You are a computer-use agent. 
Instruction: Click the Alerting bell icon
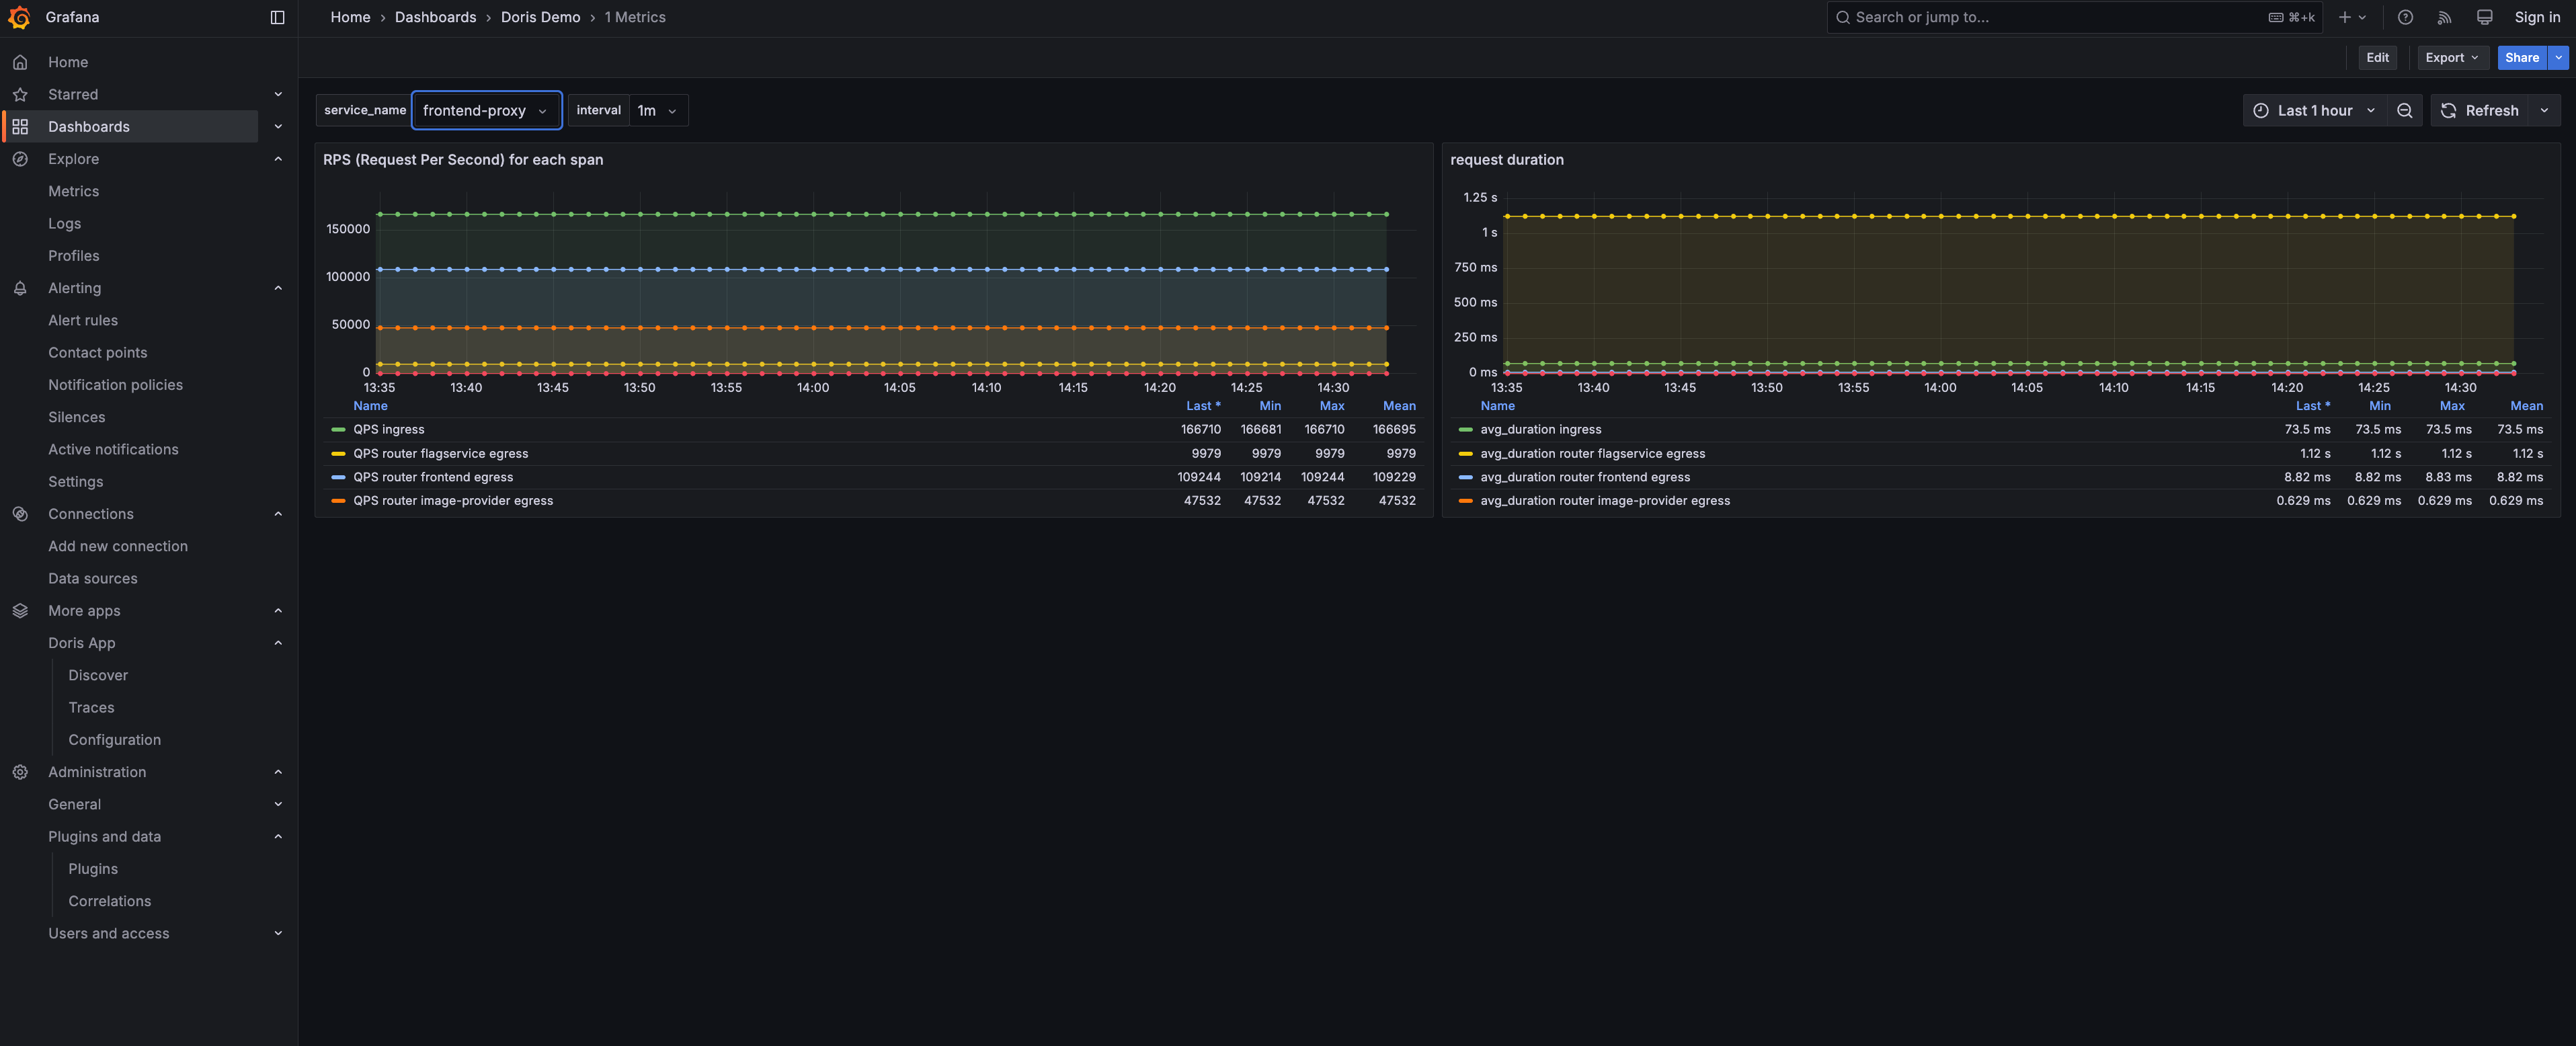[x=20, y=288]
